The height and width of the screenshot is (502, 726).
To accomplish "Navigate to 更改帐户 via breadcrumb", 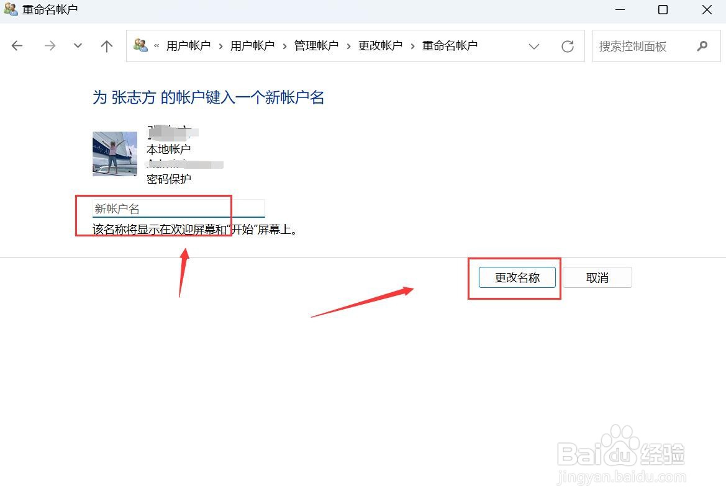I will (380, 45).
